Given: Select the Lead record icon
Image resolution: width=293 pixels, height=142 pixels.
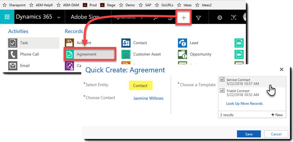Looking at the screenshot, I should pos(183,43).
